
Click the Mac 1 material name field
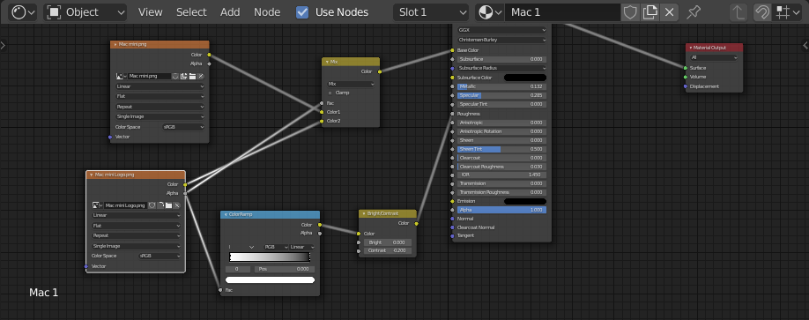tap(562, 11)
